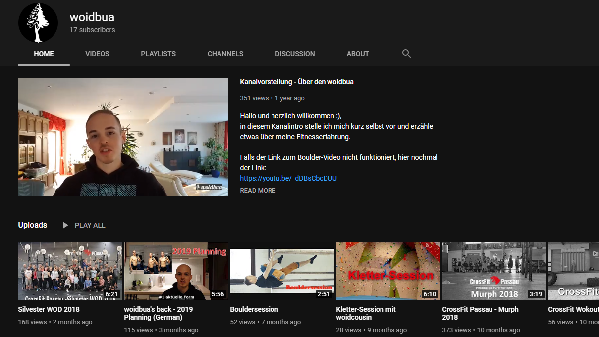Image resolution: width=599 pixels, height=337 pixels.
Task: Go to the CHANNELS tab
Action: (x=225, y=54)
